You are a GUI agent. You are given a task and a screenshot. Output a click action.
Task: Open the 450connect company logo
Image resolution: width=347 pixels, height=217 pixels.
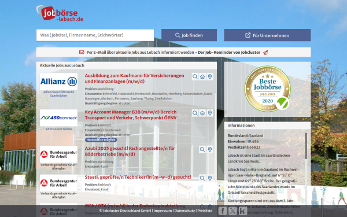(58, 118)
